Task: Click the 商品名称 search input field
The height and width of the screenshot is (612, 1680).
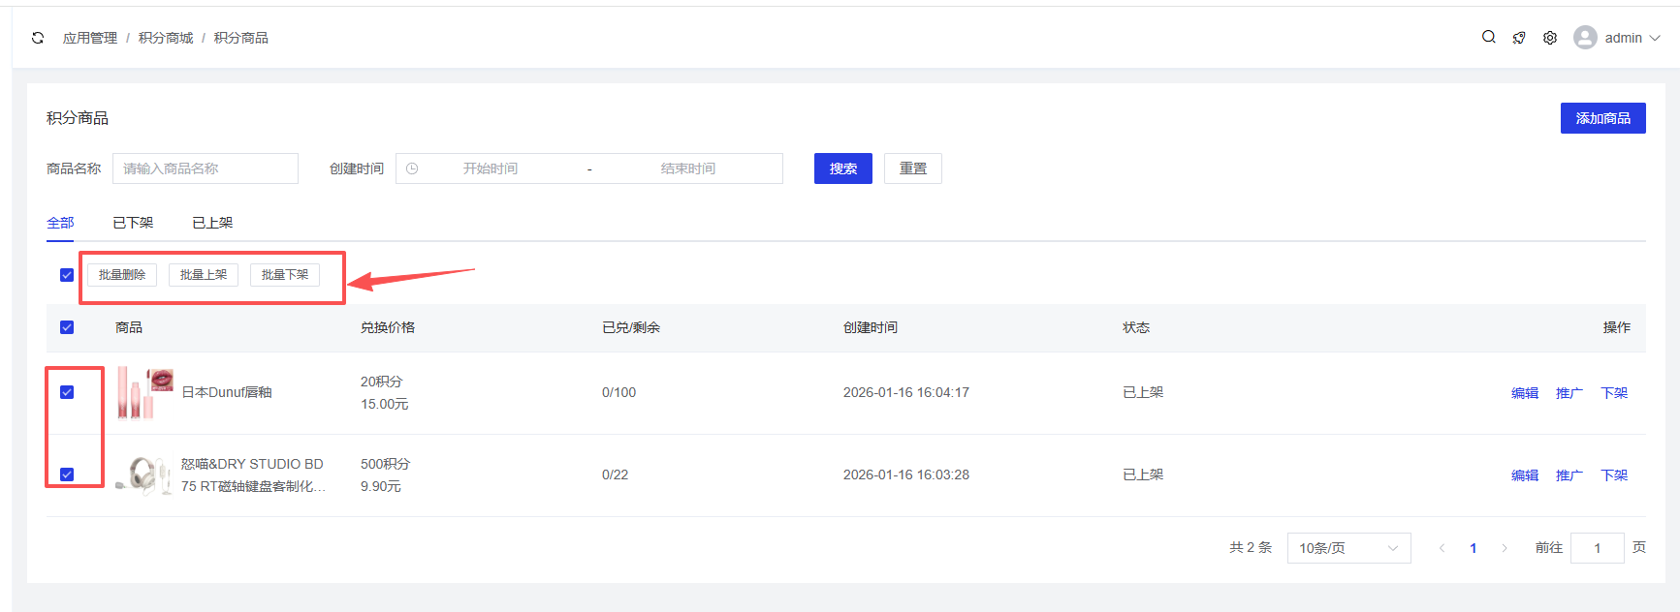Action: coord(206,168)
